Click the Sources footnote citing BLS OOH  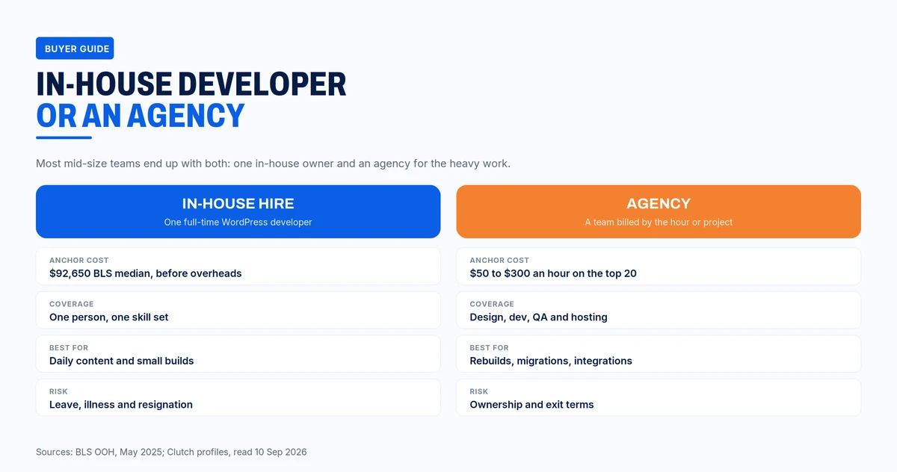[x=171, y=452]
